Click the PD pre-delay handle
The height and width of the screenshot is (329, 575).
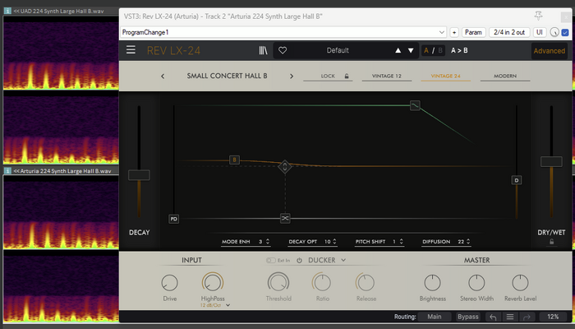coord(174,219)
